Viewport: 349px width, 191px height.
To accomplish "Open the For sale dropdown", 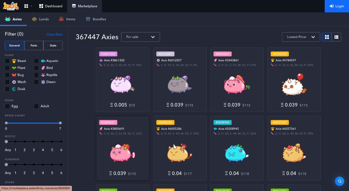I will 140,37.
